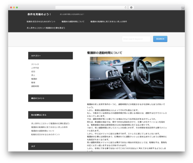This screenshot has width=193, height=163.
Task: Click the browser address bar field
Action: [x=91, y=7]
